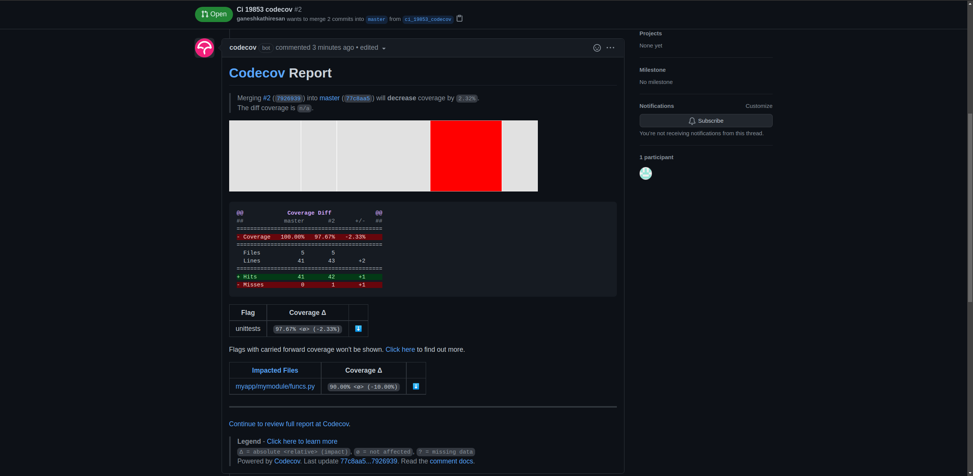Click down arrow icon in unittests row
973x476 pixels.
(x=358, y=329)
